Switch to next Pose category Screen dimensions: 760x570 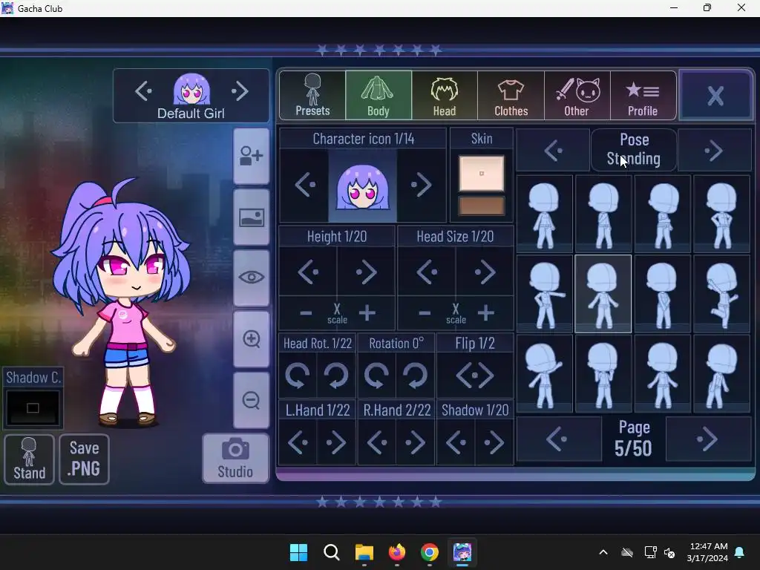tap(714, 151)
